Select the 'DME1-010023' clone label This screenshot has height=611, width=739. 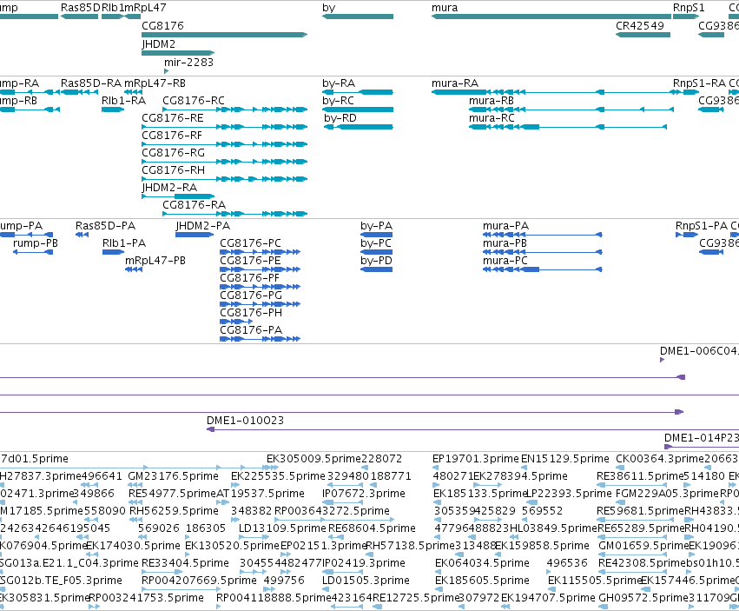coord(245,421)
